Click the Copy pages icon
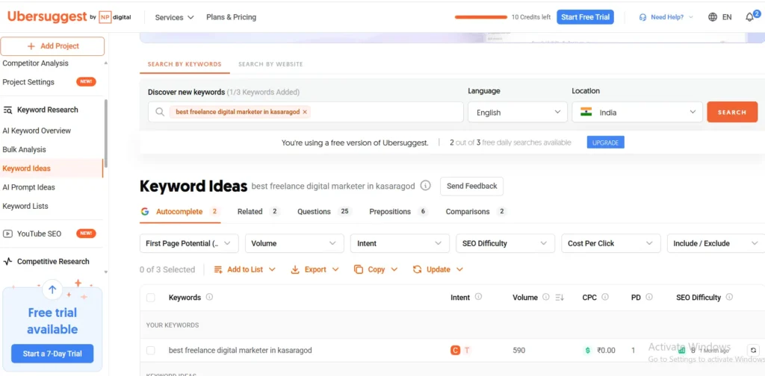This screenshot has width=765, height=376. (x=359, y=269)
